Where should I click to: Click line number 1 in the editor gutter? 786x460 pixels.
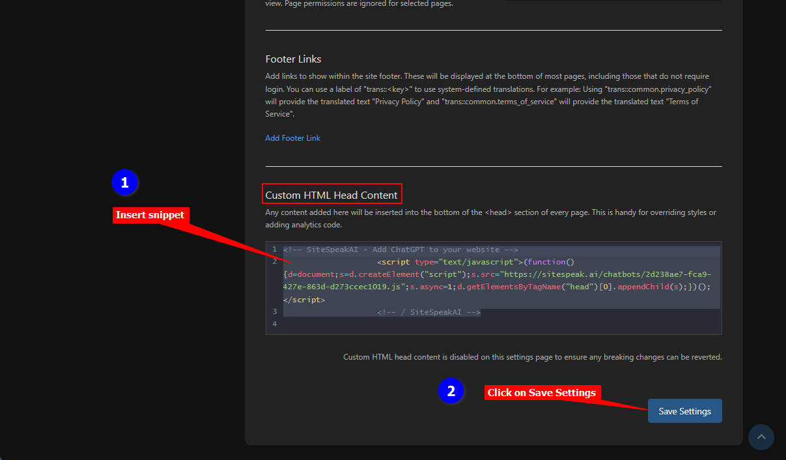click(x=275, y=250)
